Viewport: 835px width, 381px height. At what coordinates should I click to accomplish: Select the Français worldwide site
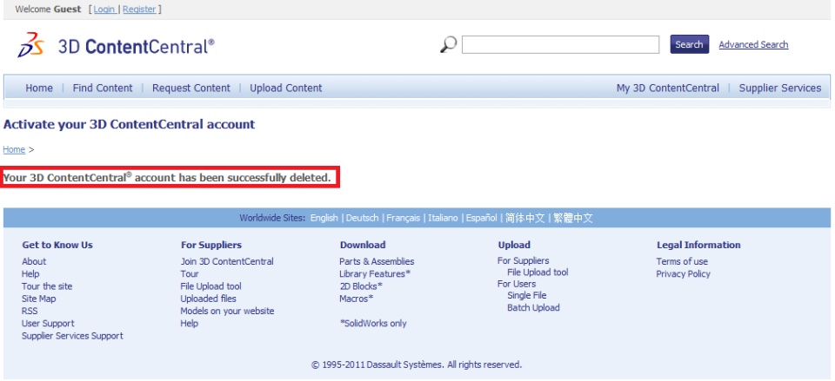[x=403, y=218]
